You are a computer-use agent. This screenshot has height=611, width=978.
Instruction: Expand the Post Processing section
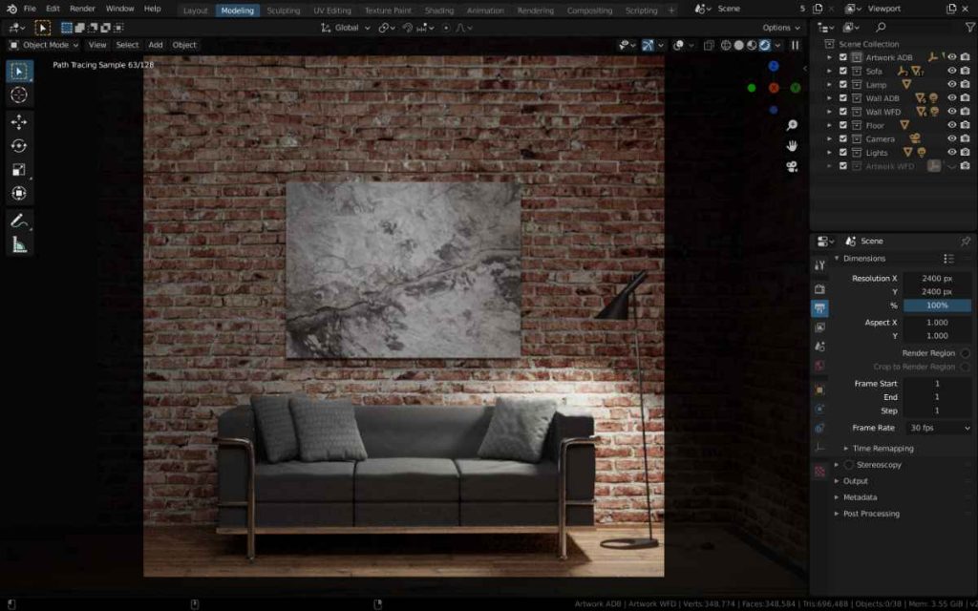pyautogui.click(x=870, y=514)
